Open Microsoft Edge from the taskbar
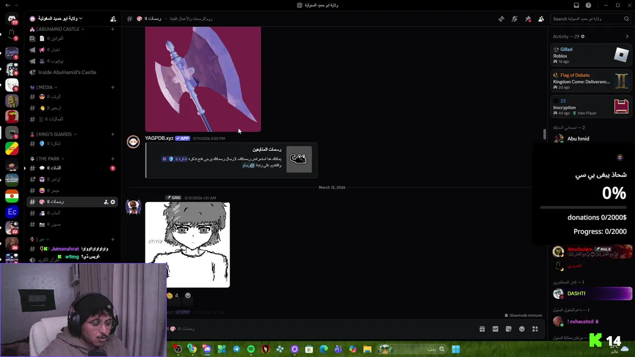The image size is (635, 357). 323,349
